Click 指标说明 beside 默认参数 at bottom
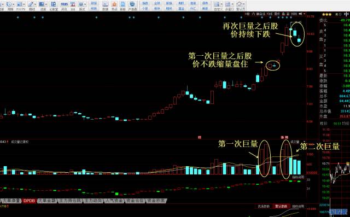Screen dimensions: 350x217 point(298,206)
